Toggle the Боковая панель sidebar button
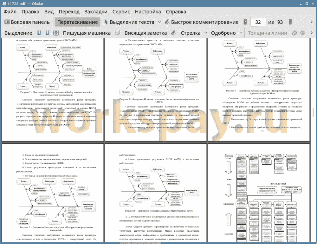The height and width of the screenshot is (244, 317). pyautogui.click(x=27, y=22)
